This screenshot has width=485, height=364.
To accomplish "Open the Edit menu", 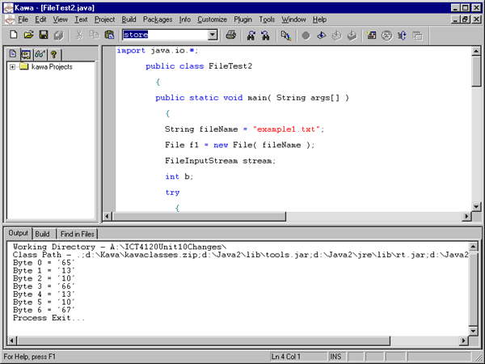I will coord(40,19).
